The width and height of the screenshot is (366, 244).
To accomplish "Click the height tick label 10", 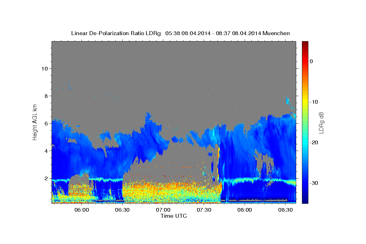I will point(44,68).
